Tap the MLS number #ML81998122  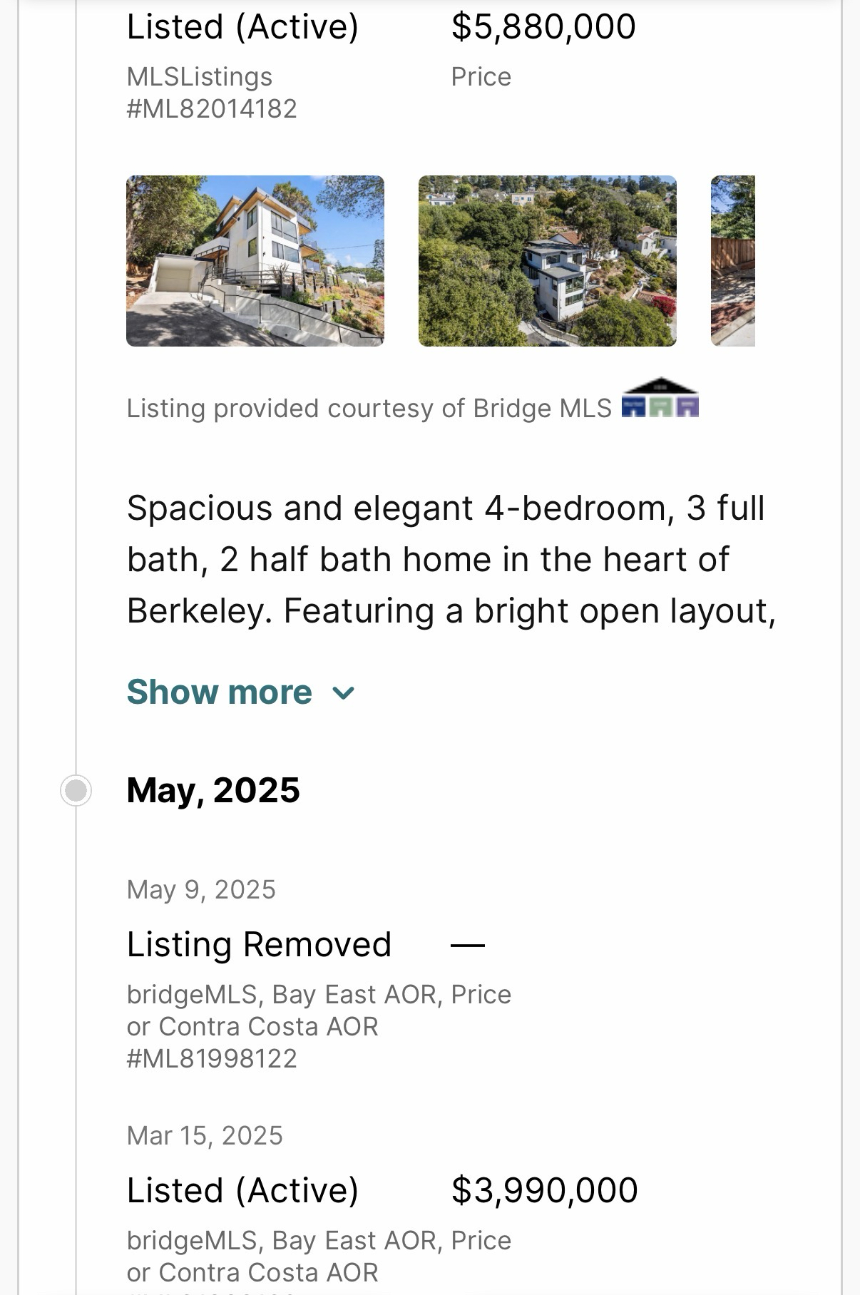click(x=212, y=1058)
